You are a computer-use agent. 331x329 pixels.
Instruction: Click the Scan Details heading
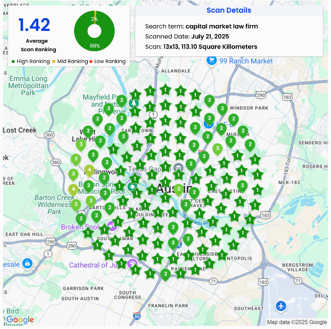pos(229,10)
